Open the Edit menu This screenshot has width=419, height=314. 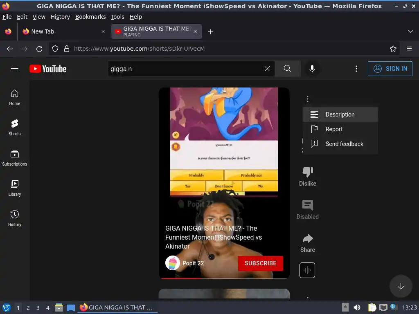(22, 17)
